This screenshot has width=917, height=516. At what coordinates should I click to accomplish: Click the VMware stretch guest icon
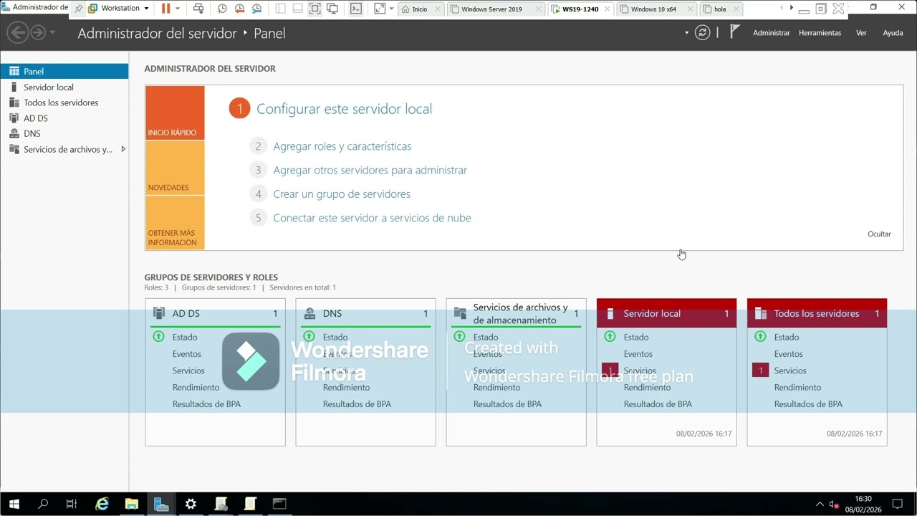pyautogui.click(x=380, y=9)
